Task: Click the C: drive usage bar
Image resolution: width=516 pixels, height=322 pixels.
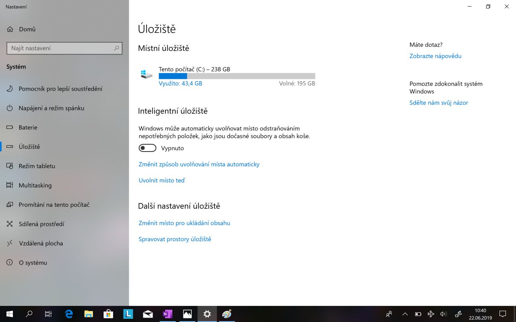Action: point(237,76)
